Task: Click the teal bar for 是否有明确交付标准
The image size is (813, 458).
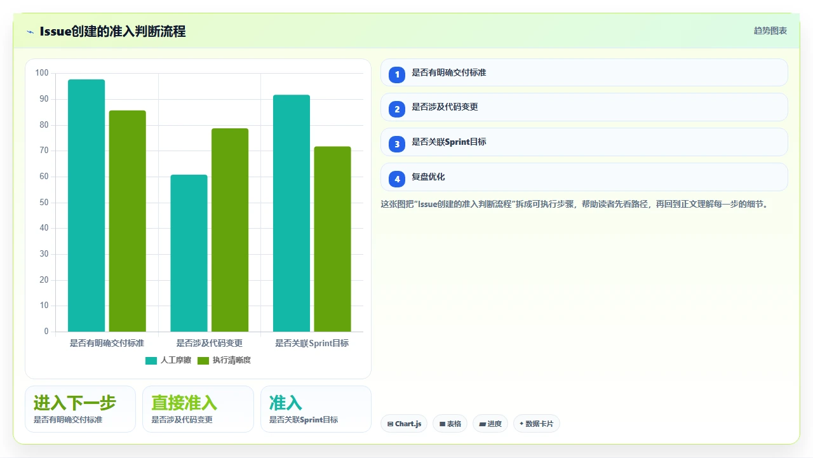Action: coord(86,205)
